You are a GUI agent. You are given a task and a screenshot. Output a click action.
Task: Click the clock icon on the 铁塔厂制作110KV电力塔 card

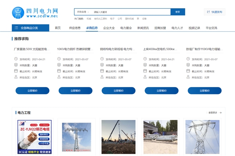[188, 59]
